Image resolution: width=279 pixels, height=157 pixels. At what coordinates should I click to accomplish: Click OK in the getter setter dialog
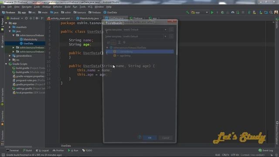150,138
